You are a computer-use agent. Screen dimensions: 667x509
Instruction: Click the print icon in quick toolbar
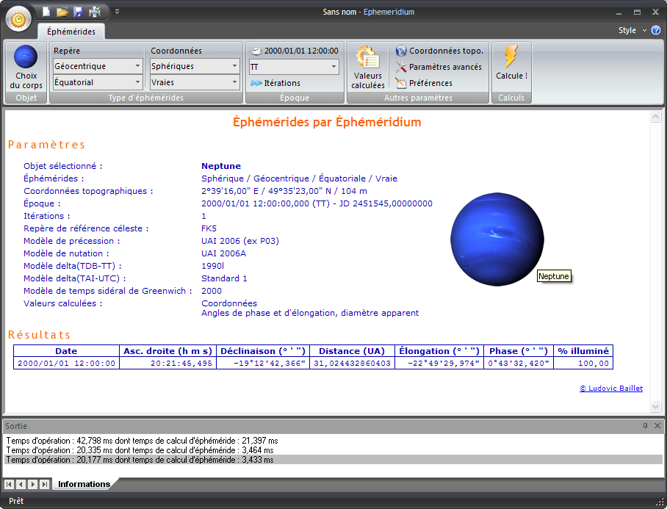(x=94, y=12)
